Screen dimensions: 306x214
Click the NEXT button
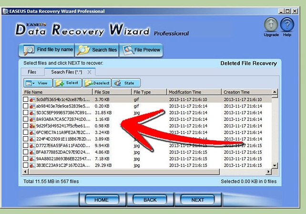198,200
